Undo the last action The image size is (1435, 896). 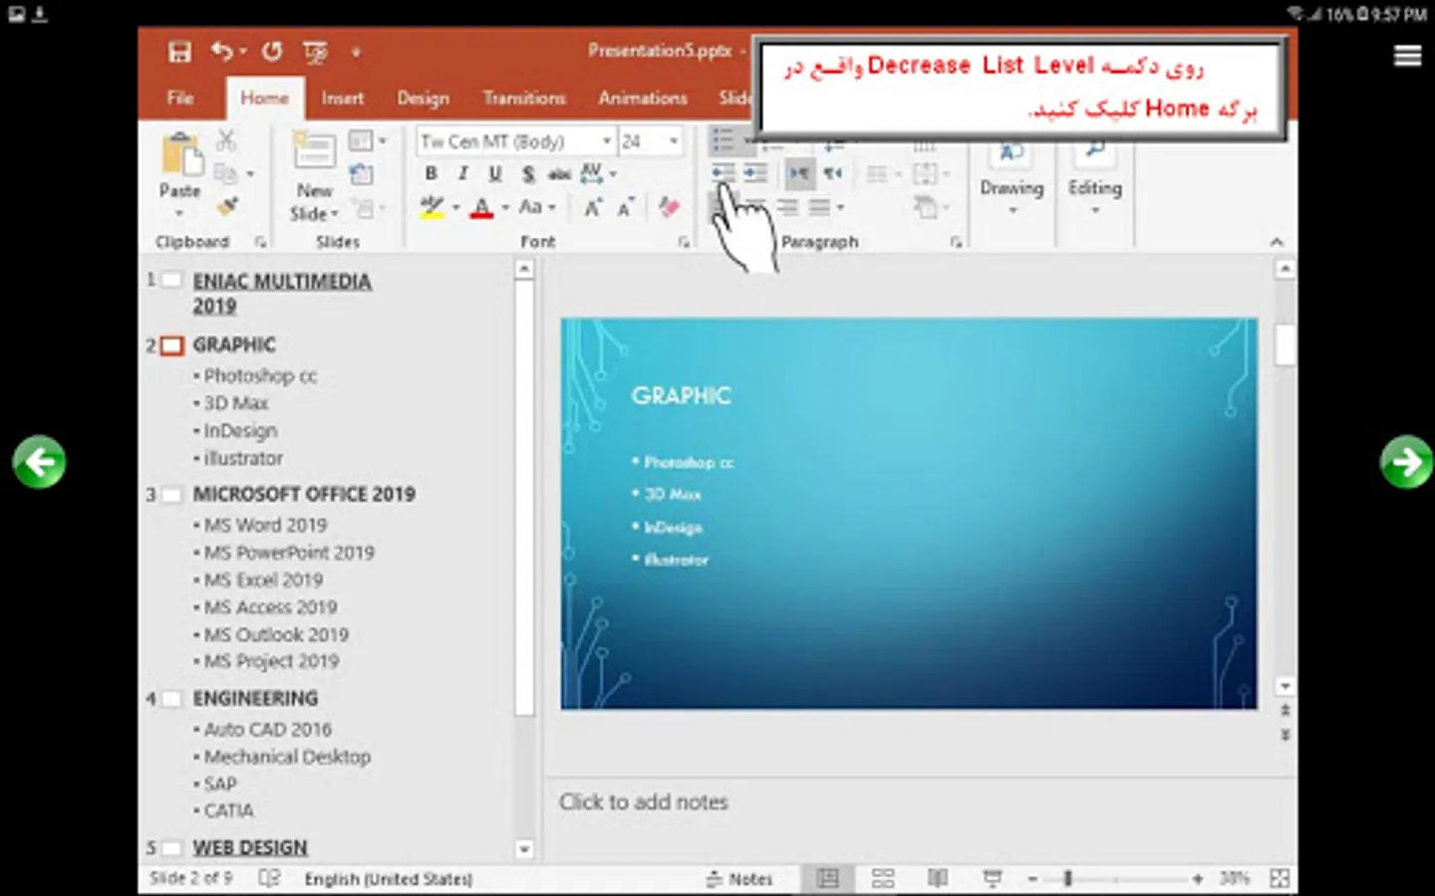[221, 52]
